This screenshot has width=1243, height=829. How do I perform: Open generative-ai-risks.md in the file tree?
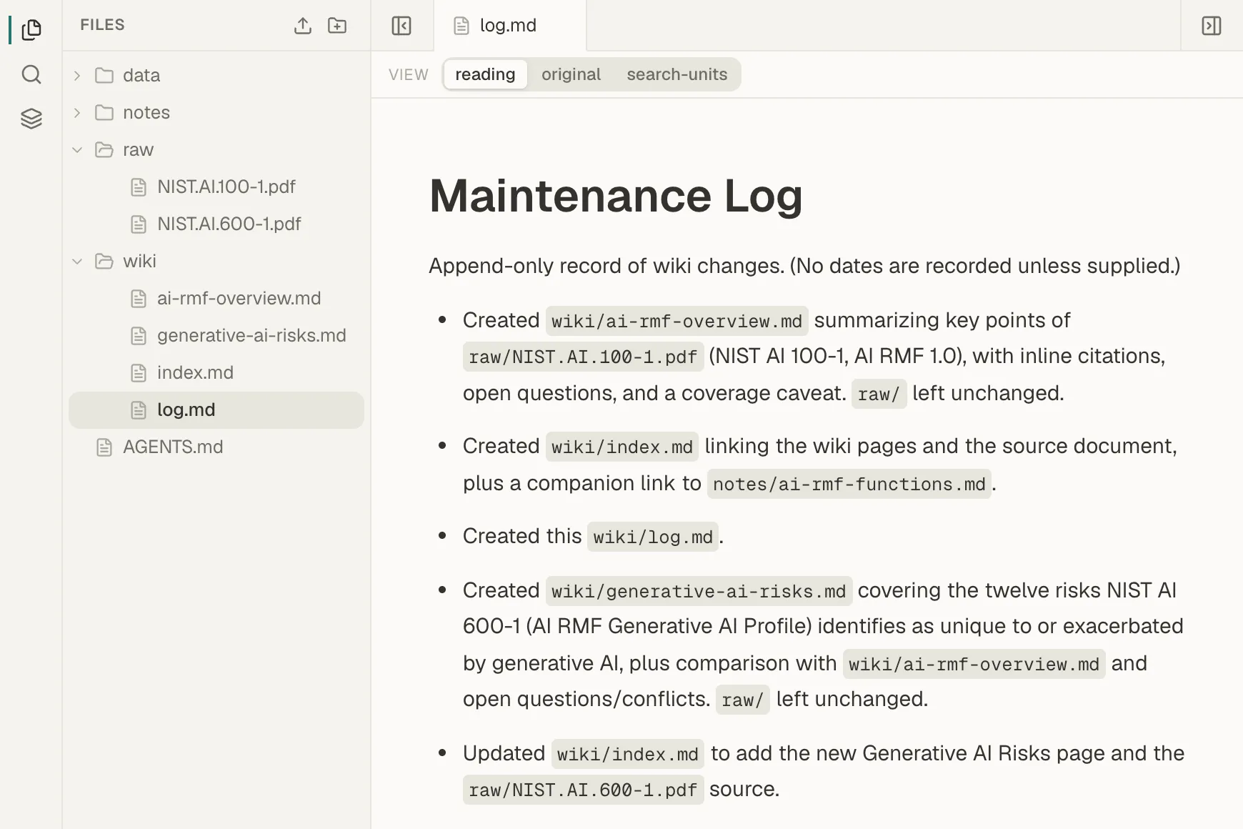[216, 336]
